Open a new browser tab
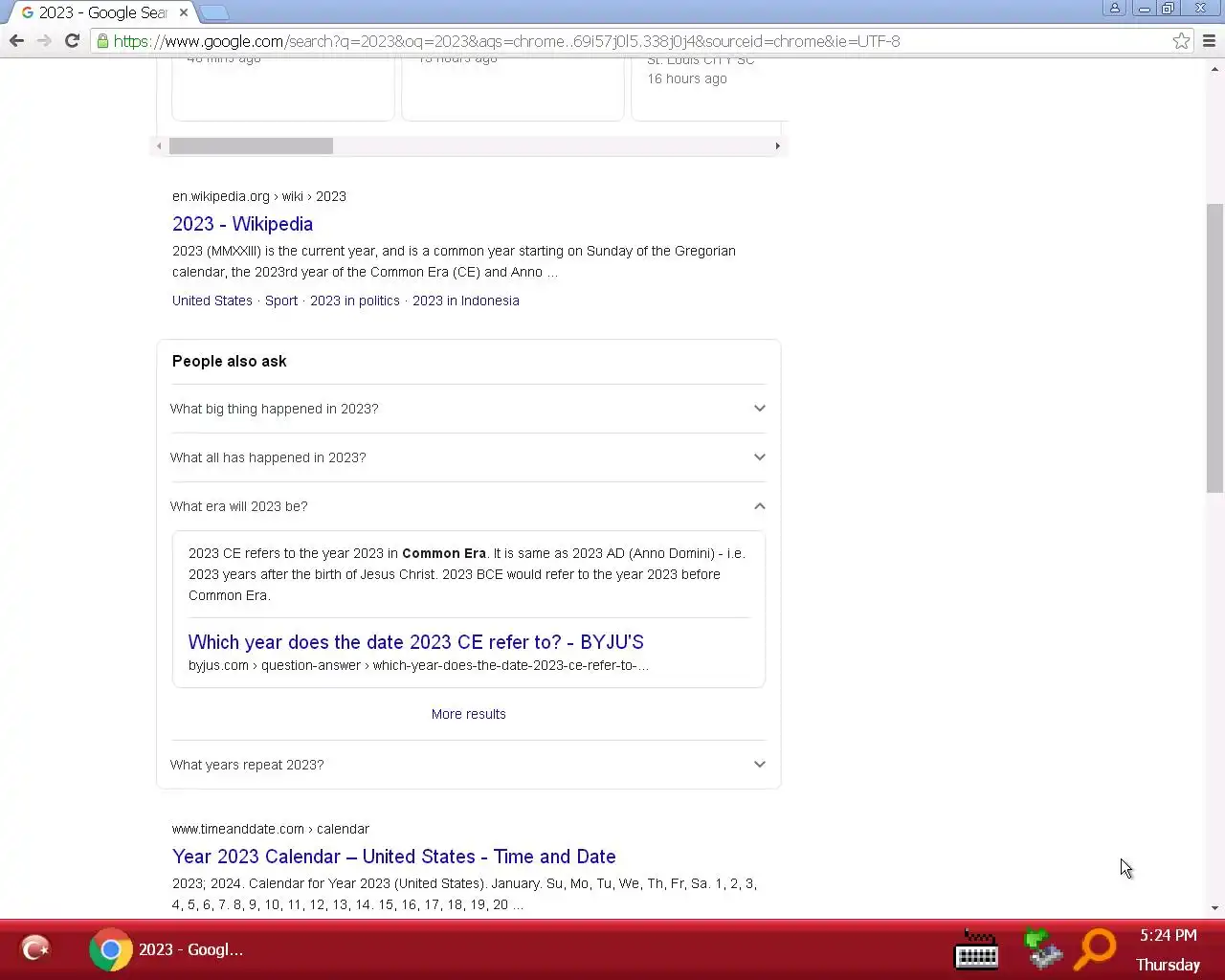Screen dimensions: 1225x980 click(x=214, y=12)
